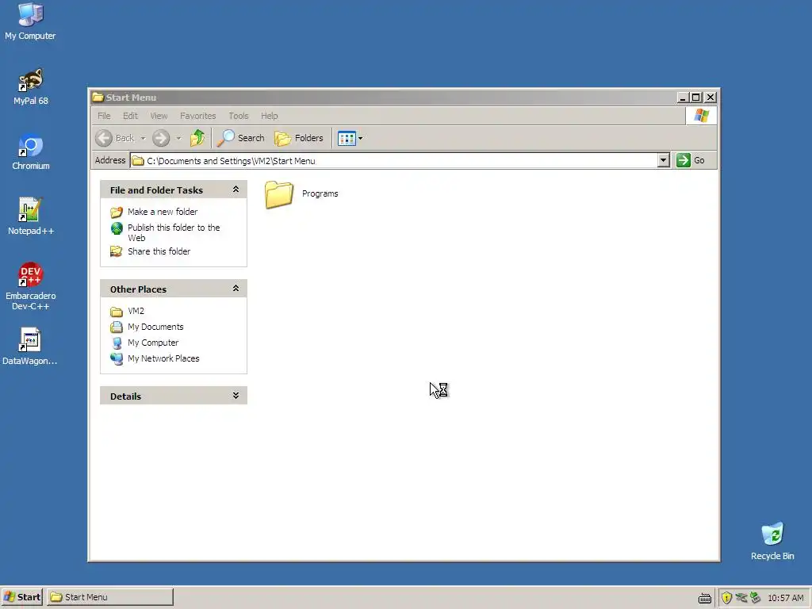Click the Start button
This screenshot has width=812, height=609.
pos(21,597)
